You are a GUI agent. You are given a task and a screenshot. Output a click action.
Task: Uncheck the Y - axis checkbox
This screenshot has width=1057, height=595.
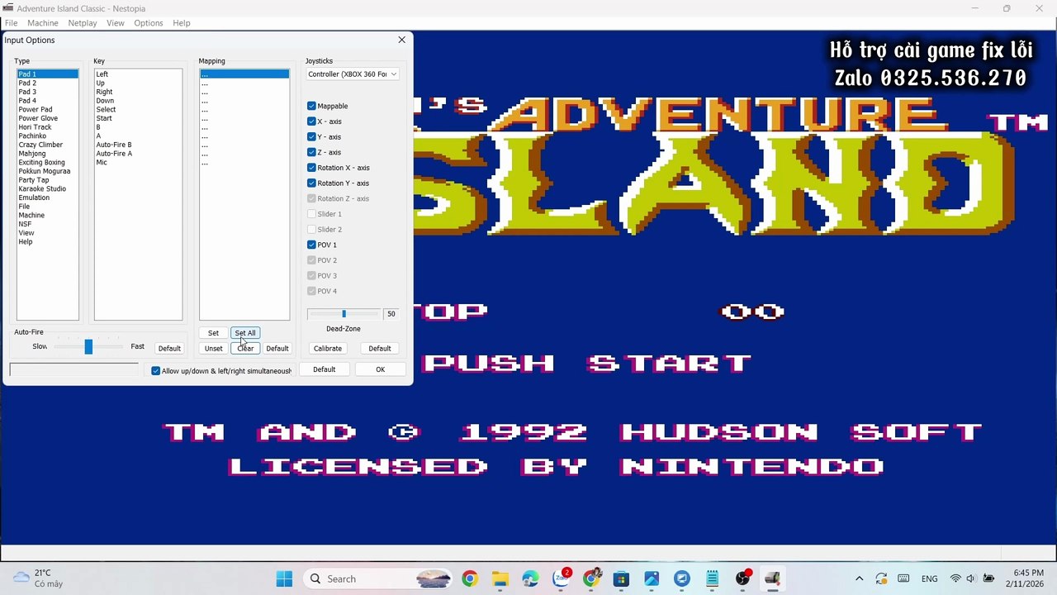coord(311,137)
